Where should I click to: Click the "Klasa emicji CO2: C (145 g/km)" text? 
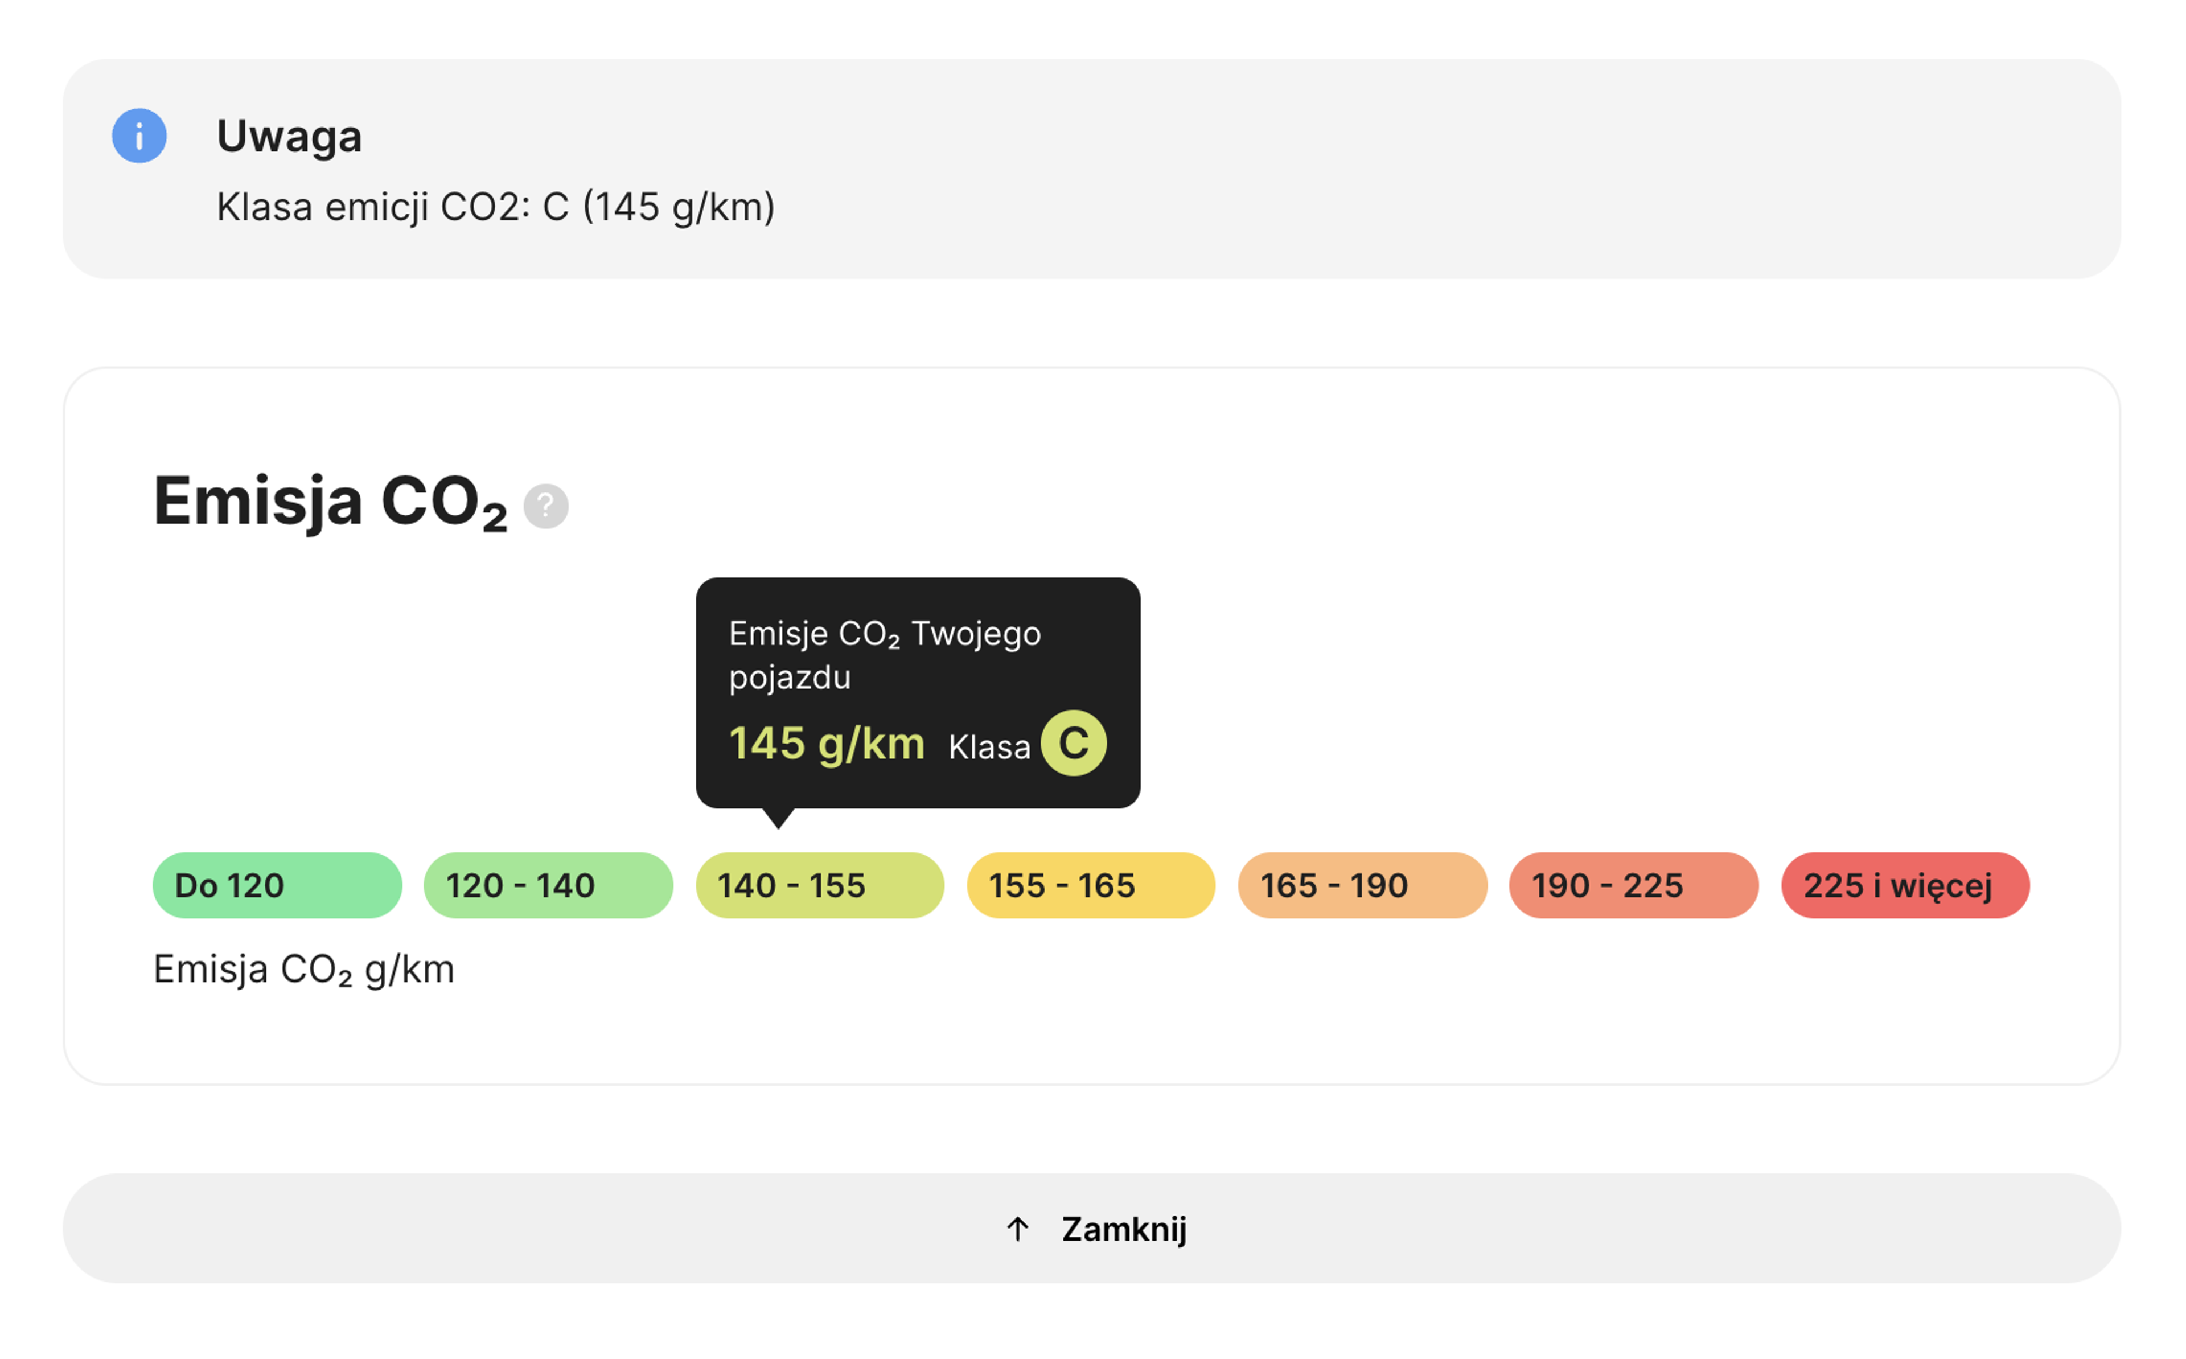(x=496, y=208)
